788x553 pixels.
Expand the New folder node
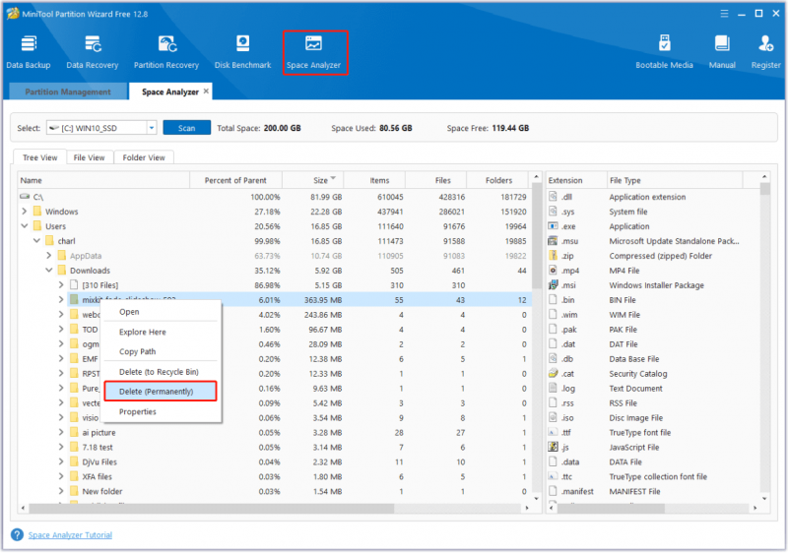(x=61, y=491)
